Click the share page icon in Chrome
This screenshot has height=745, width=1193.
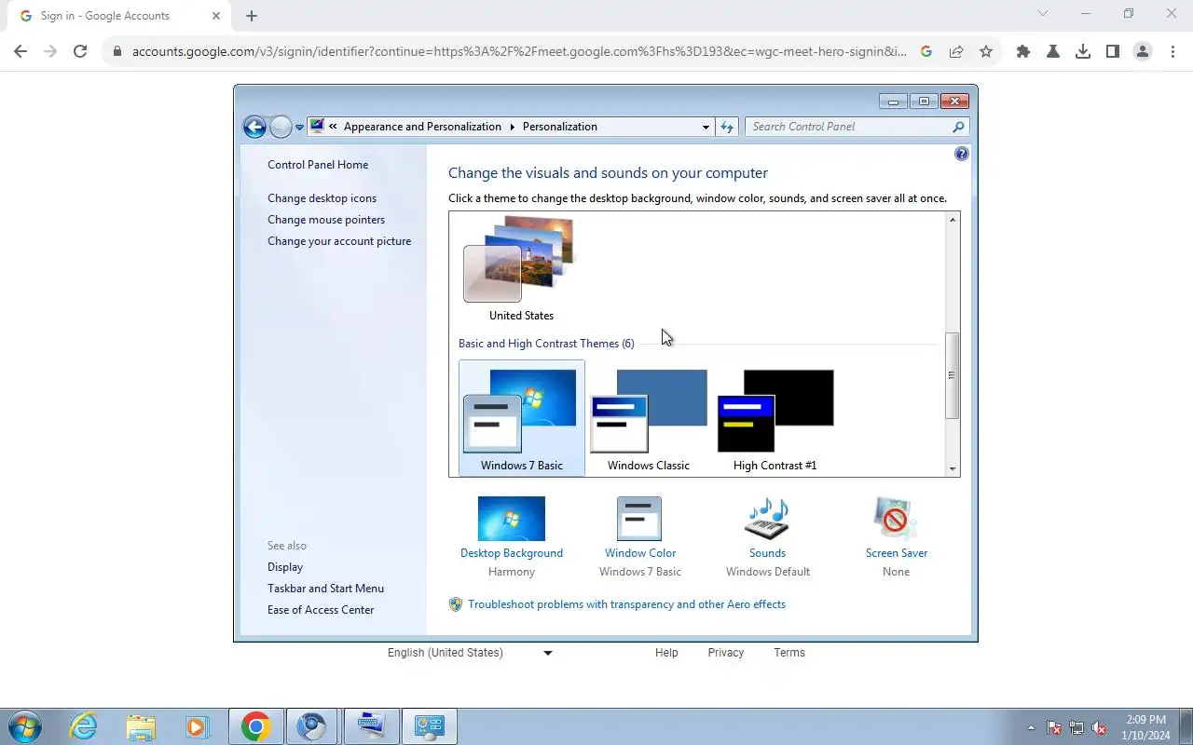[x=956, y=51]
